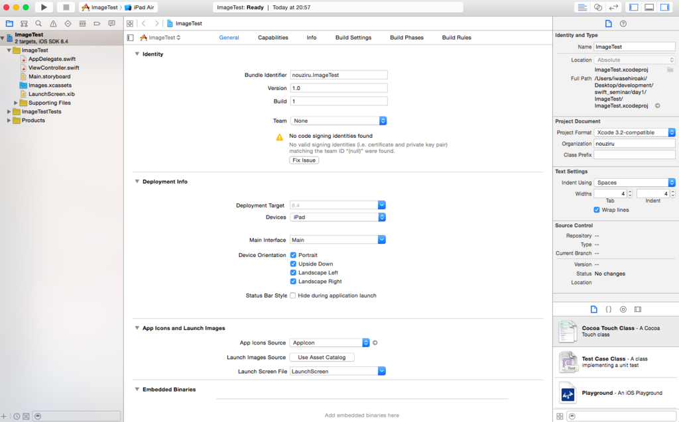Open the related items grid menu
This screenshot has height=422, width=679.
click(130, 23)
